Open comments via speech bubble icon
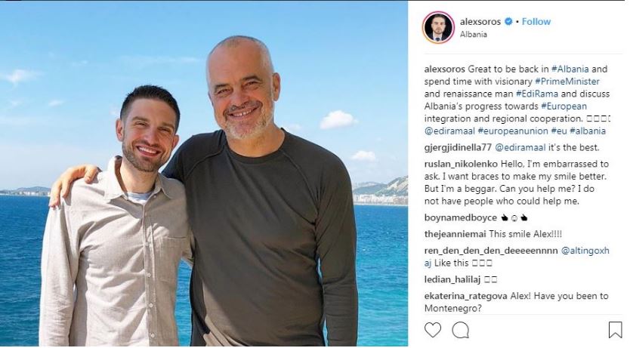The width and height of the screenshot is (630, 348). coord(461,331)
